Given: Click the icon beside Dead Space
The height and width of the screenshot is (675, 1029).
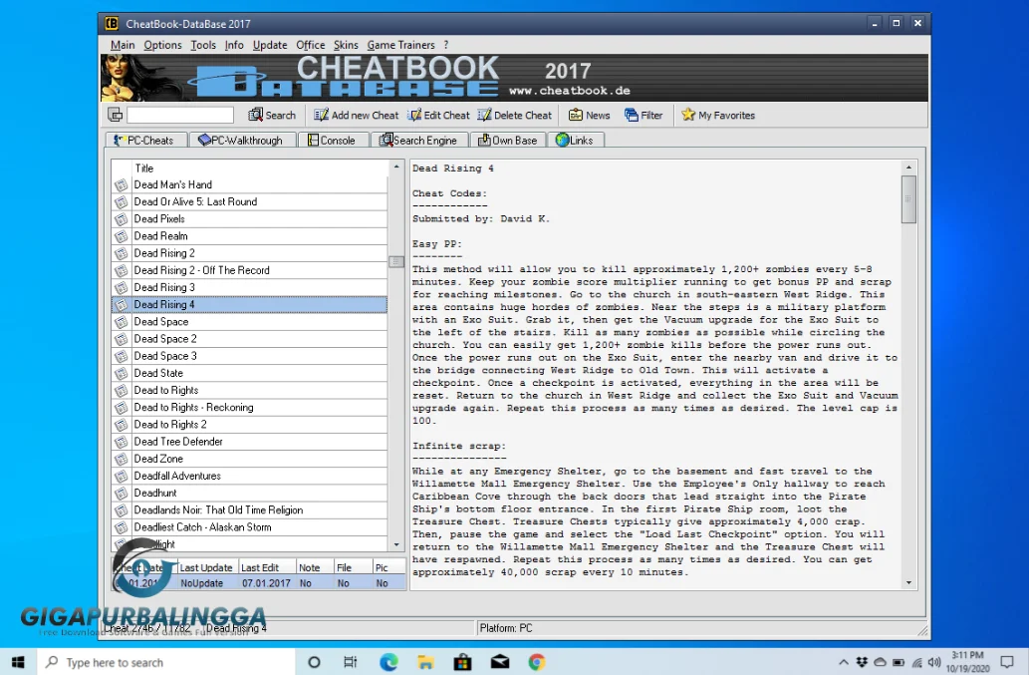Looking at the screenshot, I should tap(122, 322).
